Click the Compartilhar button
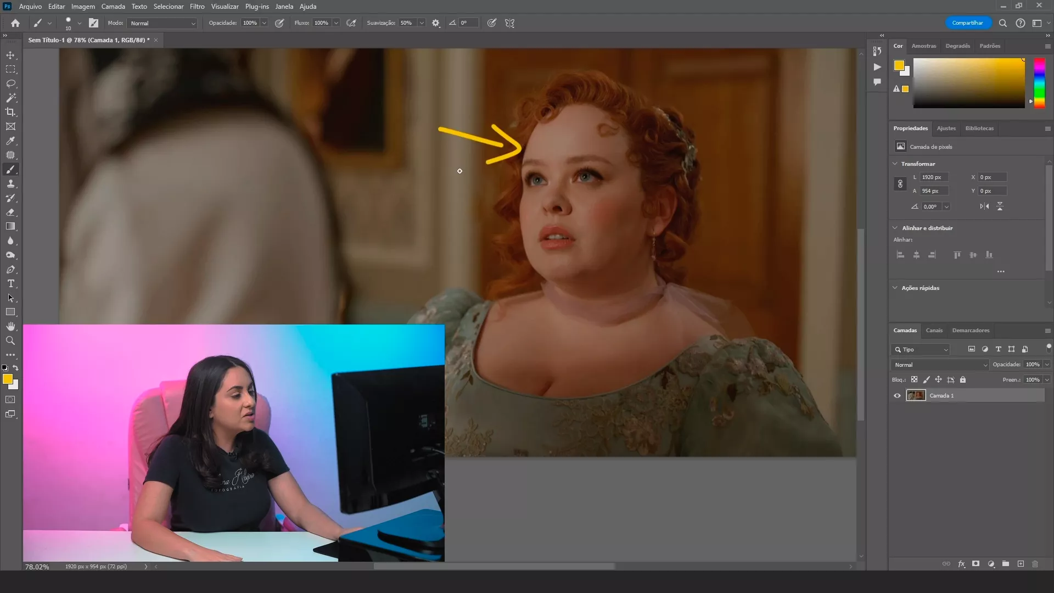Screen dimensions: 1054x593 coord(967,23)
